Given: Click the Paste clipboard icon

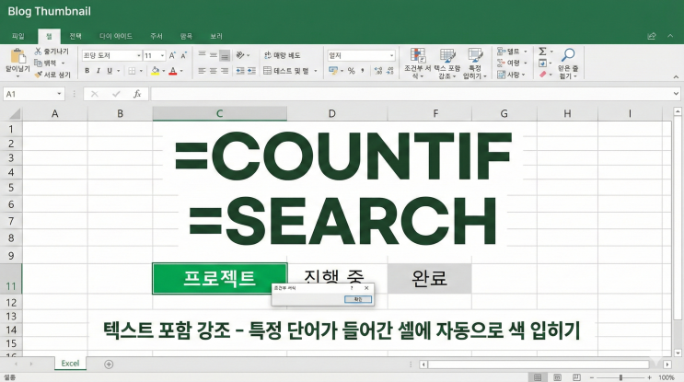Looking at the screenshot, I should [17, 56].
